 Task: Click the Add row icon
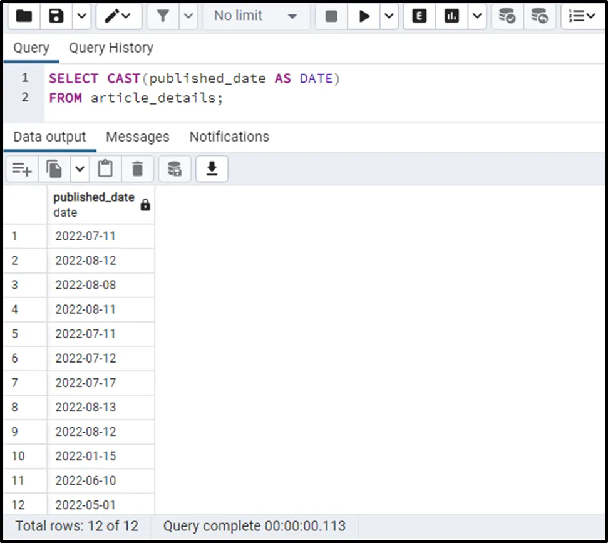pyautogui.click(x=22, y=168)
